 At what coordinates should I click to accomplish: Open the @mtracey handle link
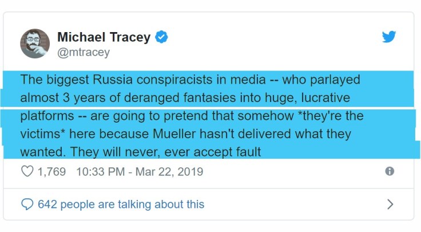[x=83, y=53]
